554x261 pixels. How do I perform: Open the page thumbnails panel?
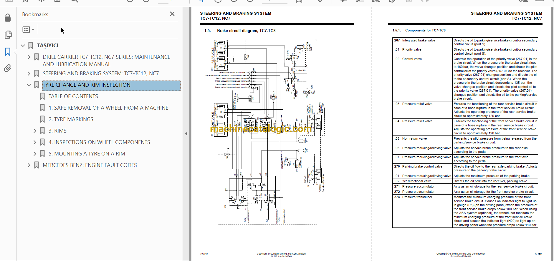[x=8, y=35]
